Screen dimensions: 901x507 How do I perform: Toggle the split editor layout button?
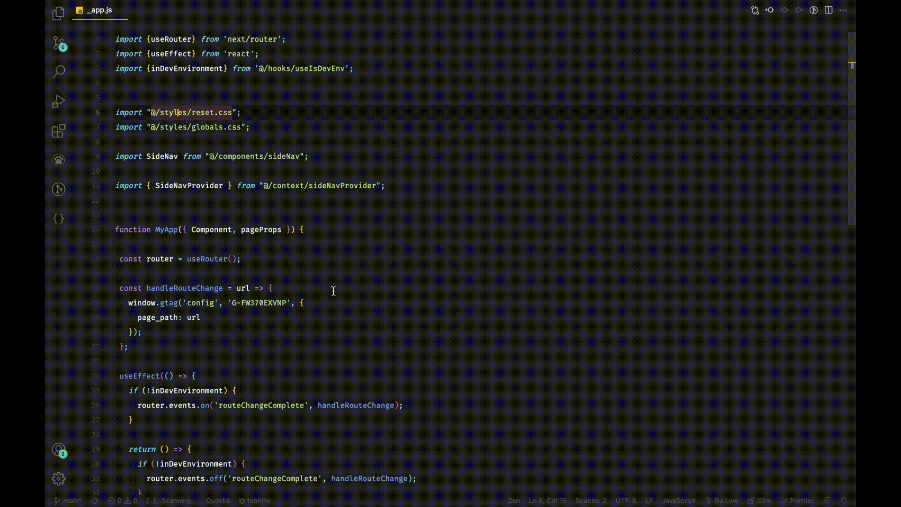(829, 10)
